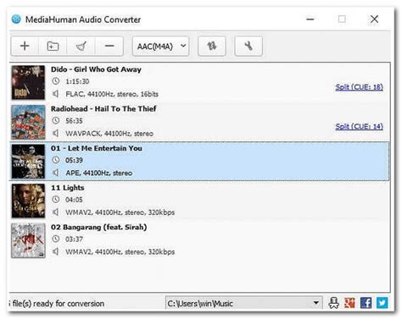This screenshot has width=402, height=319.
Task: Click the 1:15:30 duration text
Action: (77, 81)
